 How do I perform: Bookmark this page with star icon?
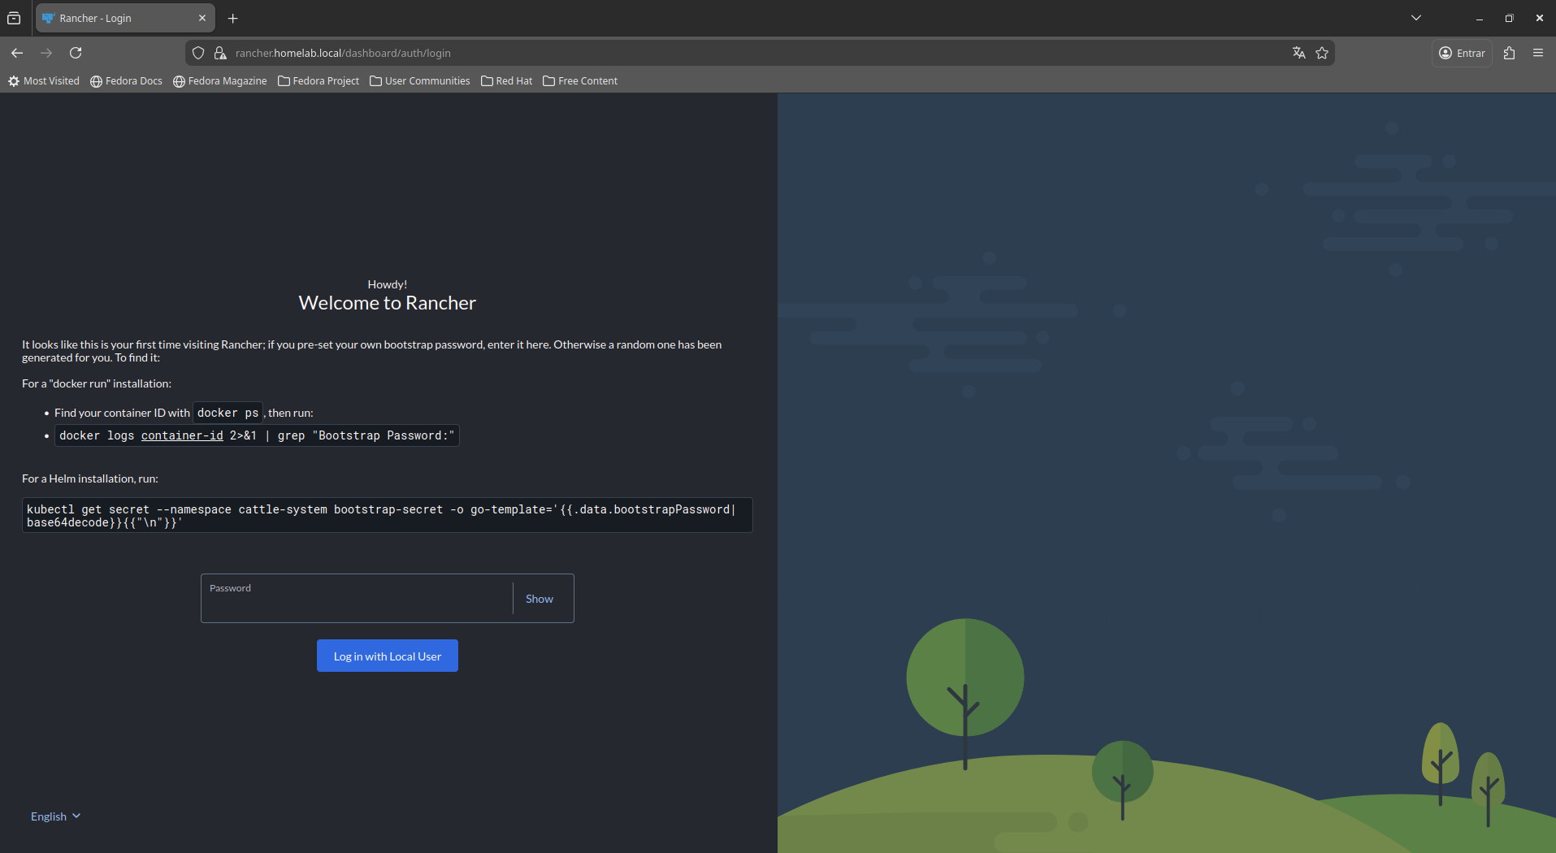point(1322,53)
